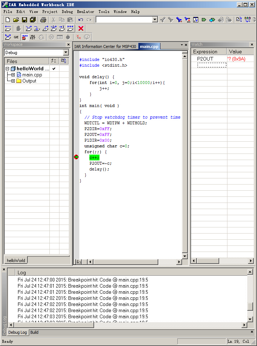The height and width of the screenshot is (346, 257).
Task: Click the editor horizontal scrollbar thumb
Action: 126,262
